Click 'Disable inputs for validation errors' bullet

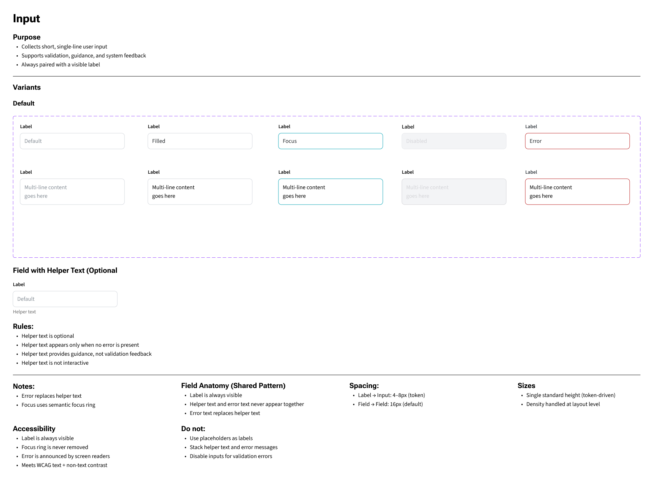[231, 456]
